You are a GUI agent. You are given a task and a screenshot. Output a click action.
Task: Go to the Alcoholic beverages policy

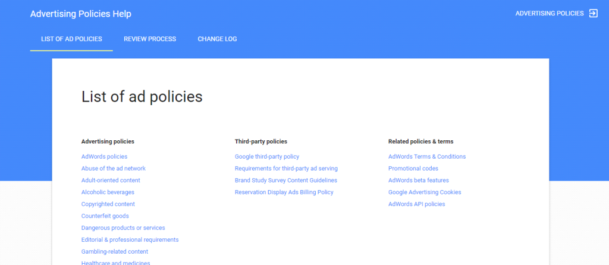pos(108,193)
